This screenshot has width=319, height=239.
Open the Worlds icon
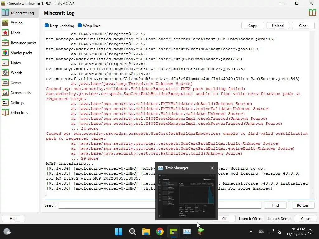pos(5,73)
